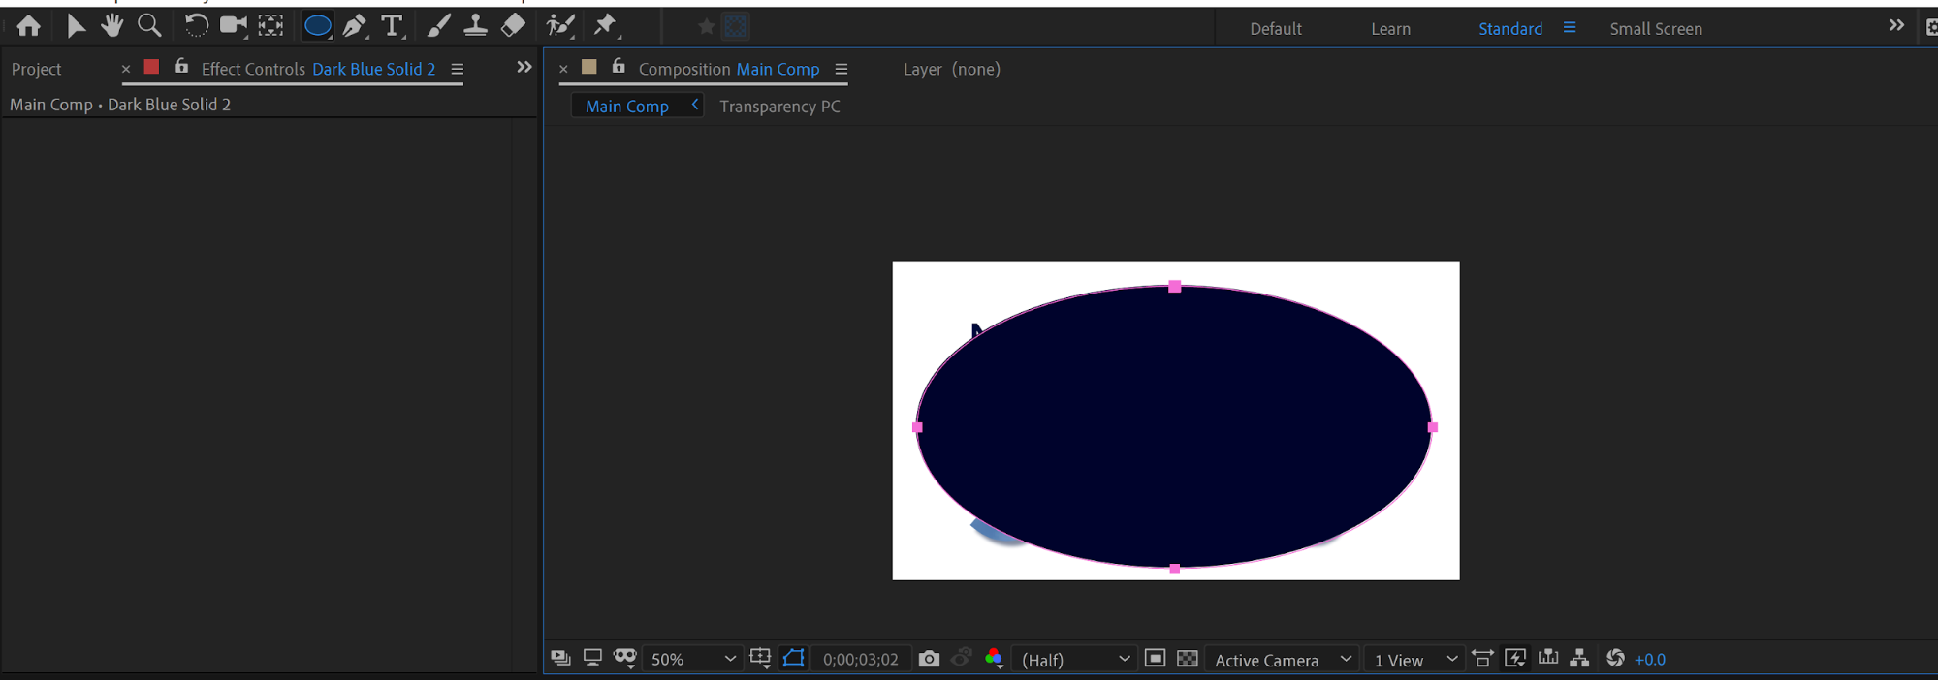Toggle the Composition panel lock
Viewport: 1938px width, 681px height.
(619, 67)
